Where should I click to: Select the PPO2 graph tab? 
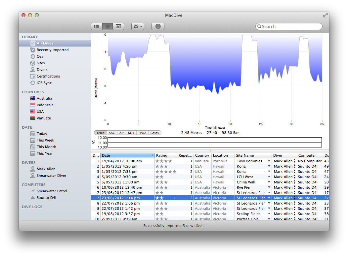click(142, 133)
